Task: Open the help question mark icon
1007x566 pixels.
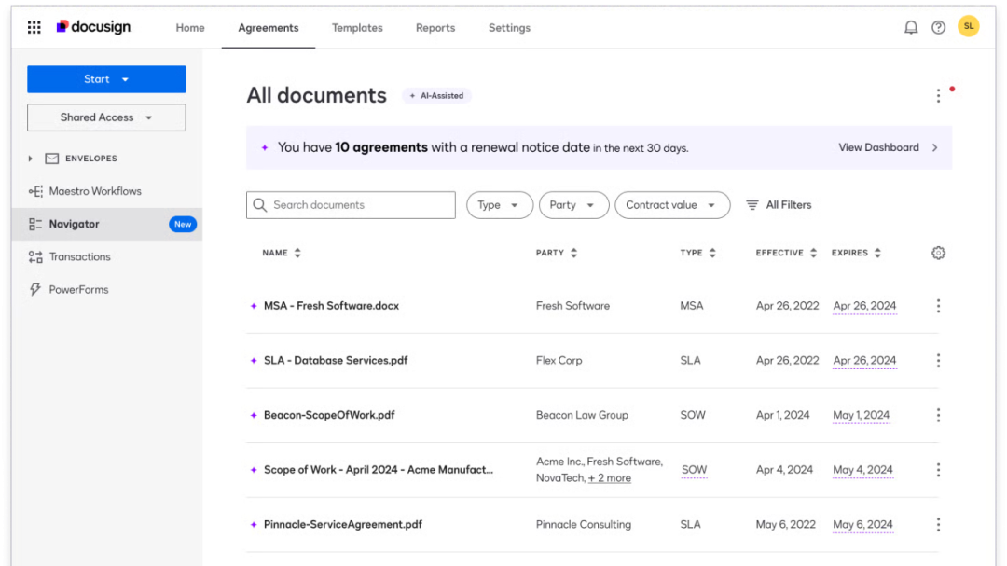Action: coord(938,27)
